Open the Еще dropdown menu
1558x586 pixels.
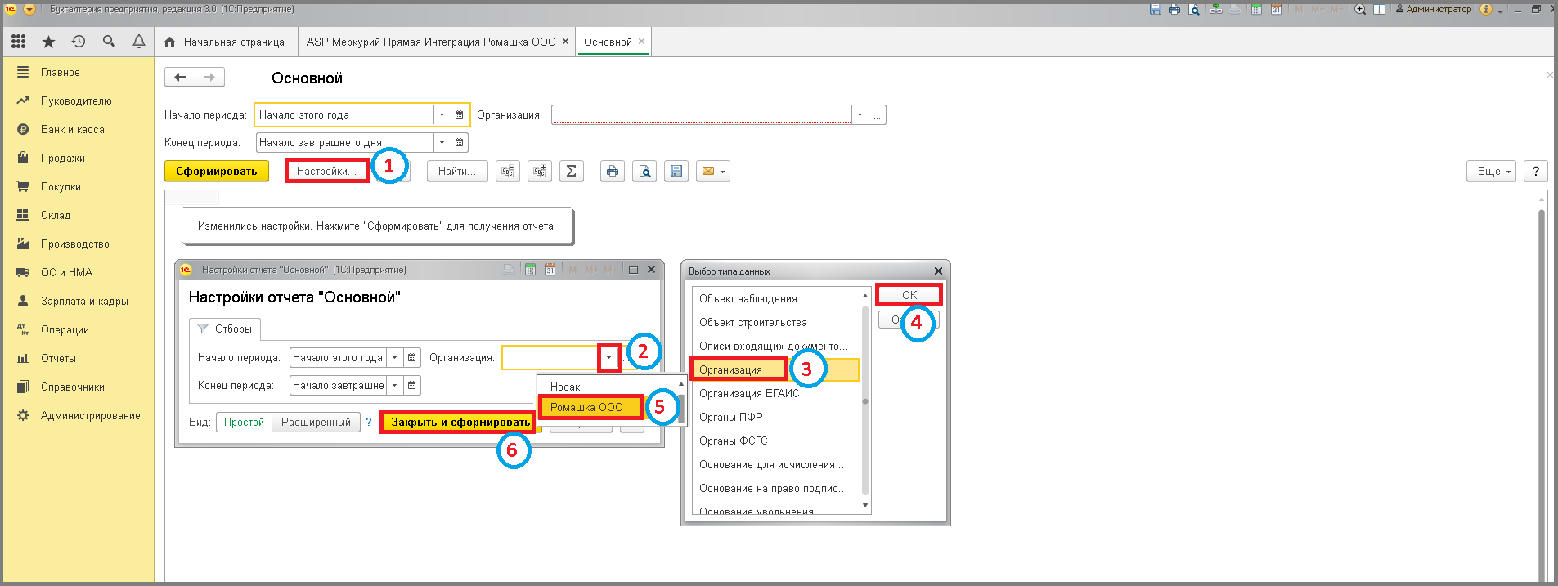1493,171
